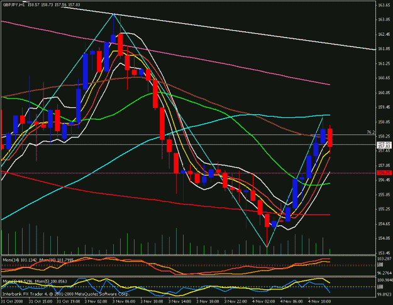393x305 pixels.
Task: Click the 4 Nov 06:00 time label
Action: (x=292, y=301)
